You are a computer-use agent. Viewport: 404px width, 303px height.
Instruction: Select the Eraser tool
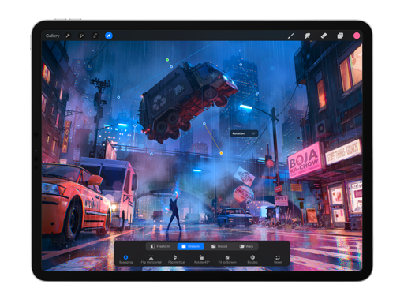click(x=324, y=36)
